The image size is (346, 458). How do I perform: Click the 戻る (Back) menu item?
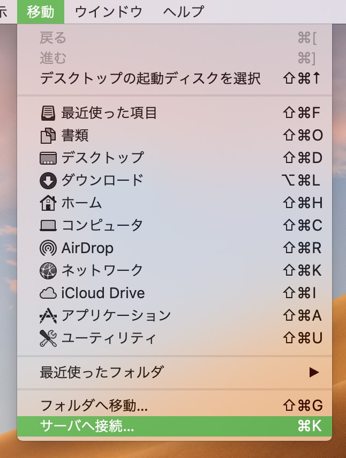53,38
